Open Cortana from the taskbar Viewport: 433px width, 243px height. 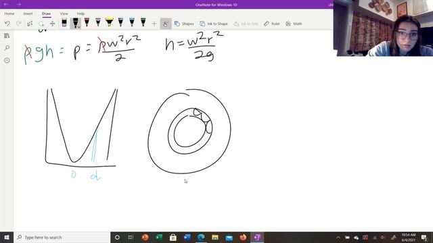click(117, 237)
